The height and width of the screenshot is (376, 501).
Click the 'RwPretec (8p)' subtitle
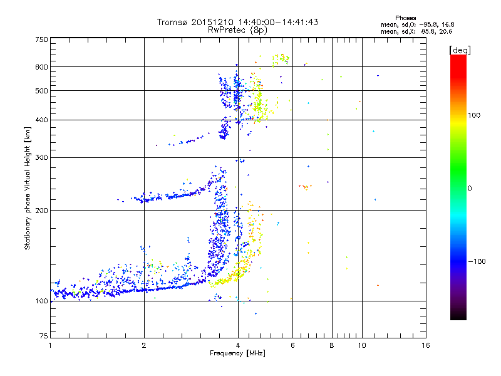click(x=237, y=30)
